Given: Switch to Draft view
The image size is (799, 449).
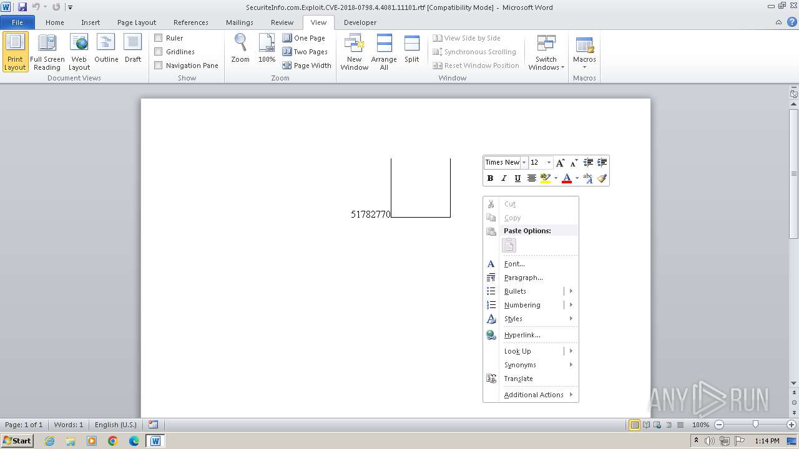Looking at the screenshot, I should 133,49.
